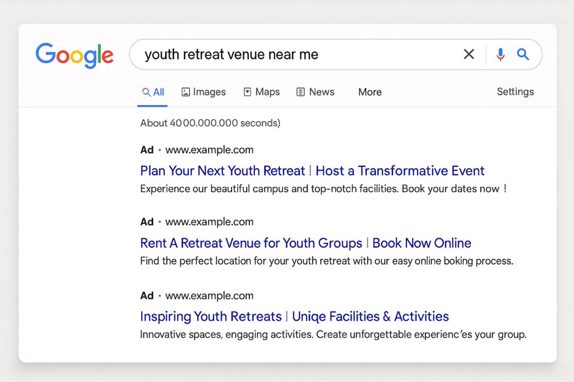
Task: Click www.example.com above 'Plan Your Next Youth Retreat'
Action: (209, 150)
